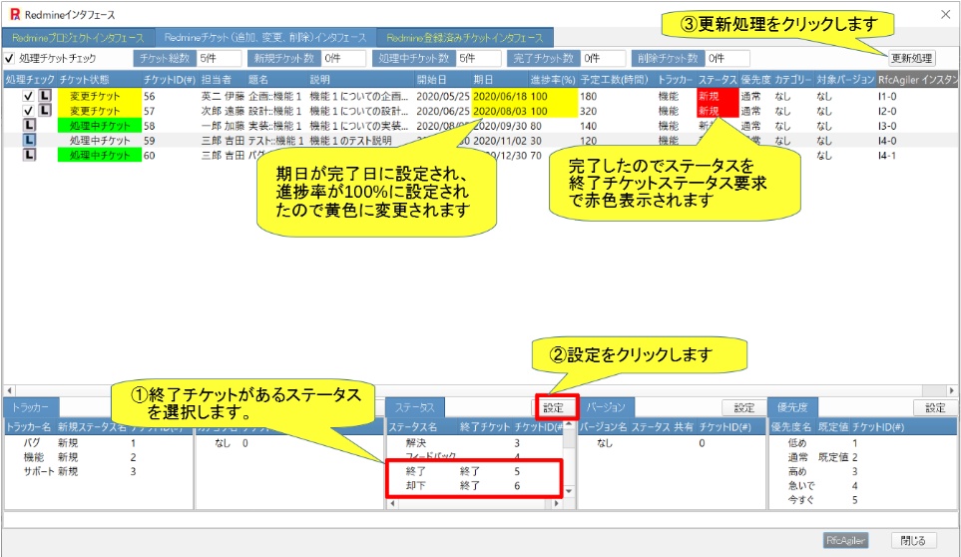The width and height of the screenshot is (961, 557).
Task: Click the 対象バージョン column header
Action: [845, 80]
